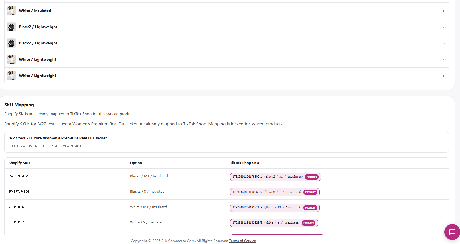The height and width of the screenshot is (244, 460).
Task: Click the Option column header
Action: click(136, 163)
